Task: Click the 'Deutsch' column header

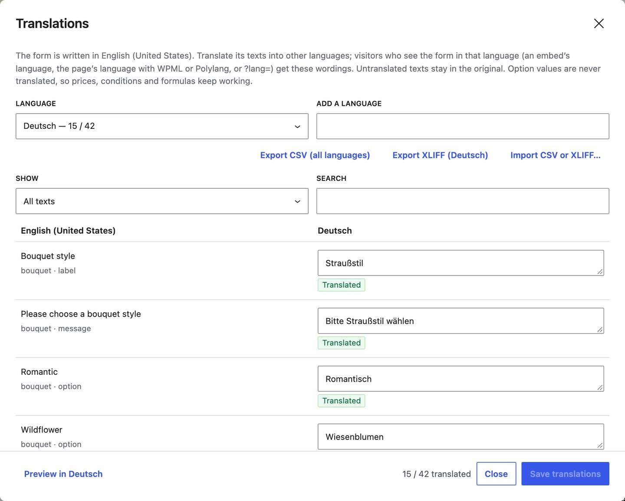Action: [x=335, y=231]
